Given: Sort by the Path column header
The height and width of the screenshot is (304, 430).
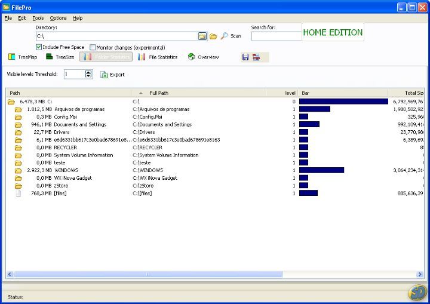Looking at the screenshot, I should [x=69, y=93].
